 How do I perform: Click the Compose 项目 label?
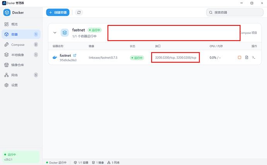point(248,33)
